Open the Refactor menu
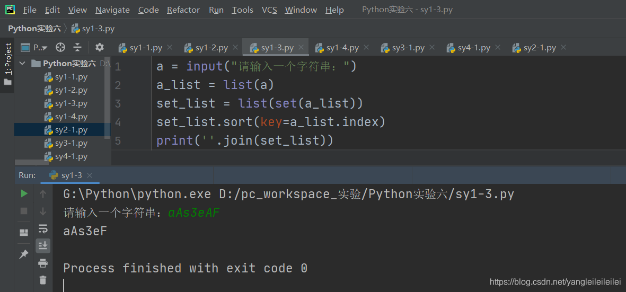The height and width of the screenshot is (292, 626). 183,10
